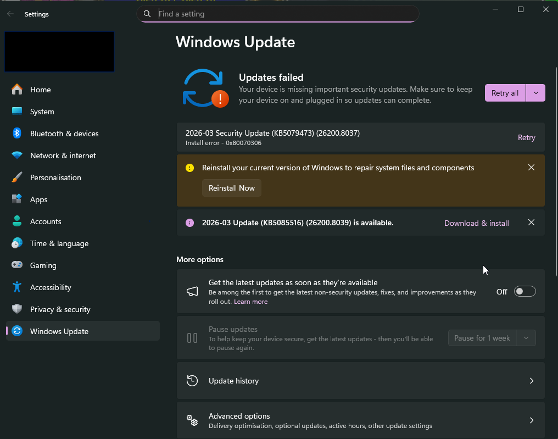This screenshot has height=439, width=558.
Task: Click the Advanced options gears icon
Action: click(192, 420)
